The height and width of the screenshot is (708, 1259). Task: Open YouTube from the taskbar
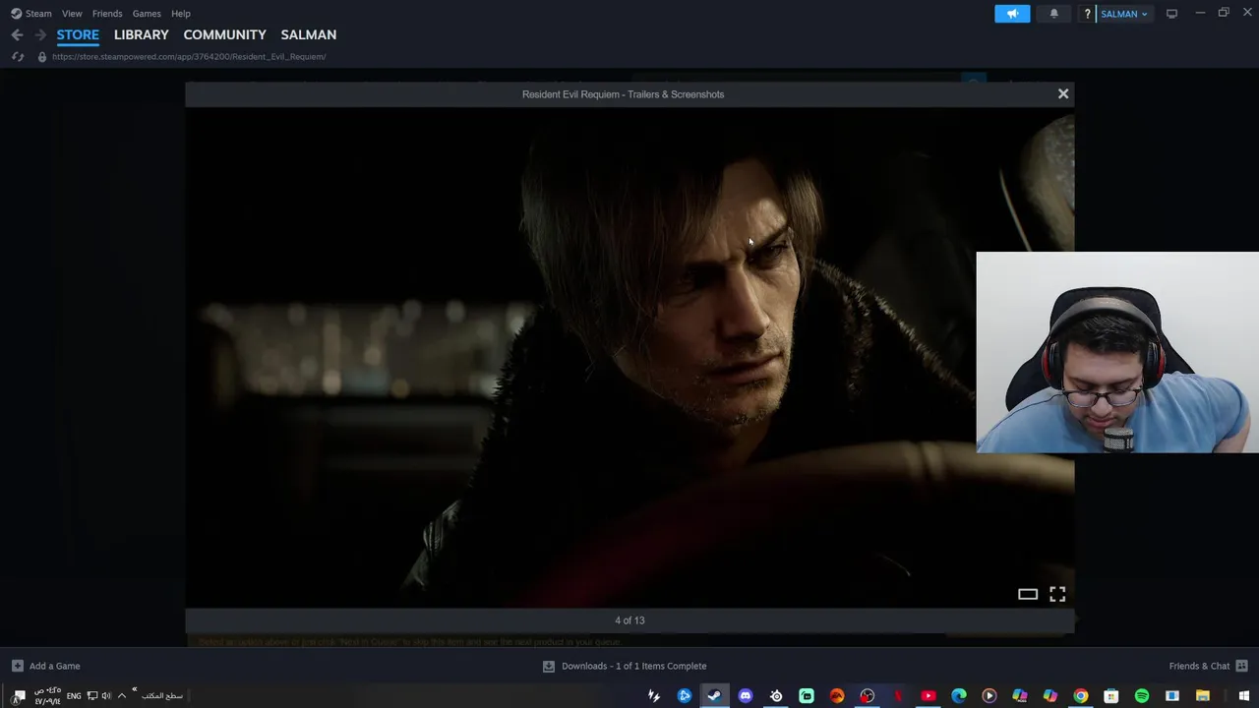coord(929,695)
